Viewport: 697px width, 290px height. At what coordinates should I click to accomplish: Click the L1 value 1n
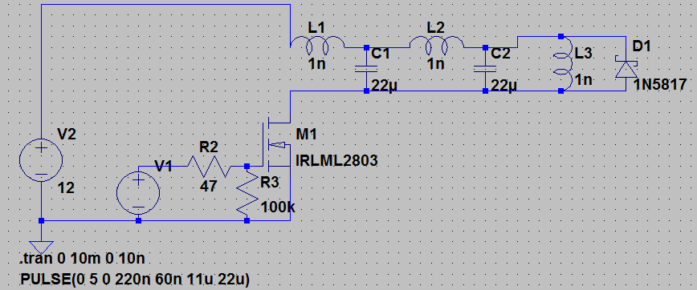316,64
